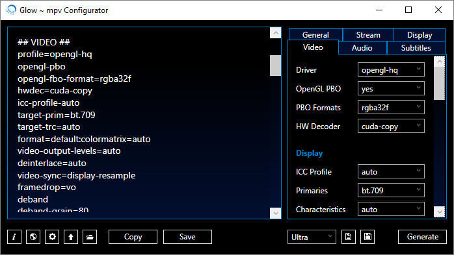Click the 'video-sync=display-resample' line

point(77,175)
